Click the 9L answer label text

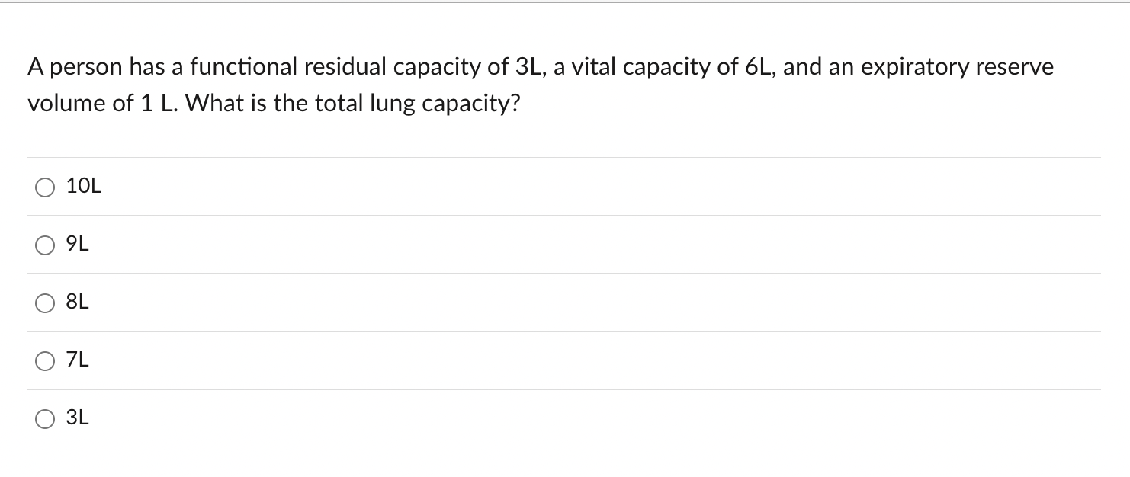click(78, 244)
